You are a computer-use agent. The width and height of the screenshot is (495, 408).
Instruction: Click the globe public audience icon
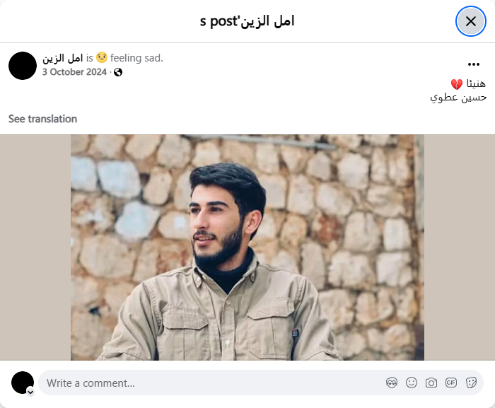point(118,72)
